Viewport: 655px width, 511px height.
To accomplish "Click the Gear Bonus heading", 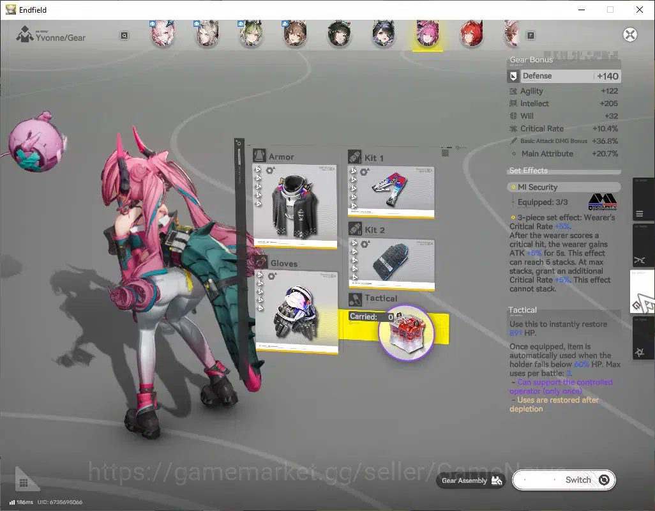I will tap(531, 60).
